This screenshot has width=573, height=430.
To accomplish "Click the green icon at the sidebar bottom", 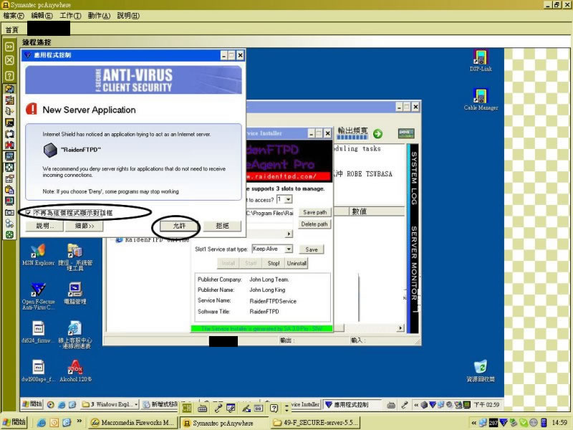I will coord(9,235).
